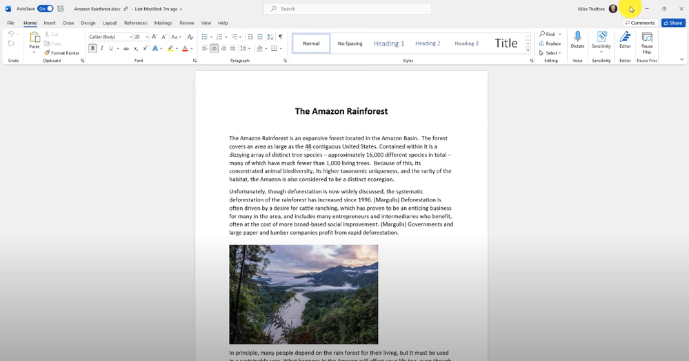Select the rainforest photo in the document
This screenshot has height=361, width=689.
tap(303, 294)
